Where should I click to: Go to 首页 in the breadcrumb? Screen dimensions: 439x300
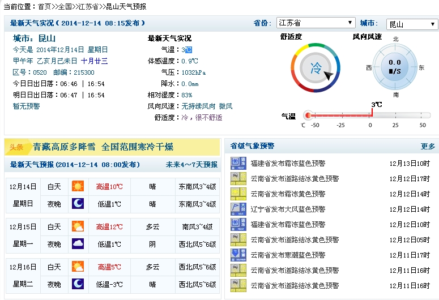pos(44,7)
